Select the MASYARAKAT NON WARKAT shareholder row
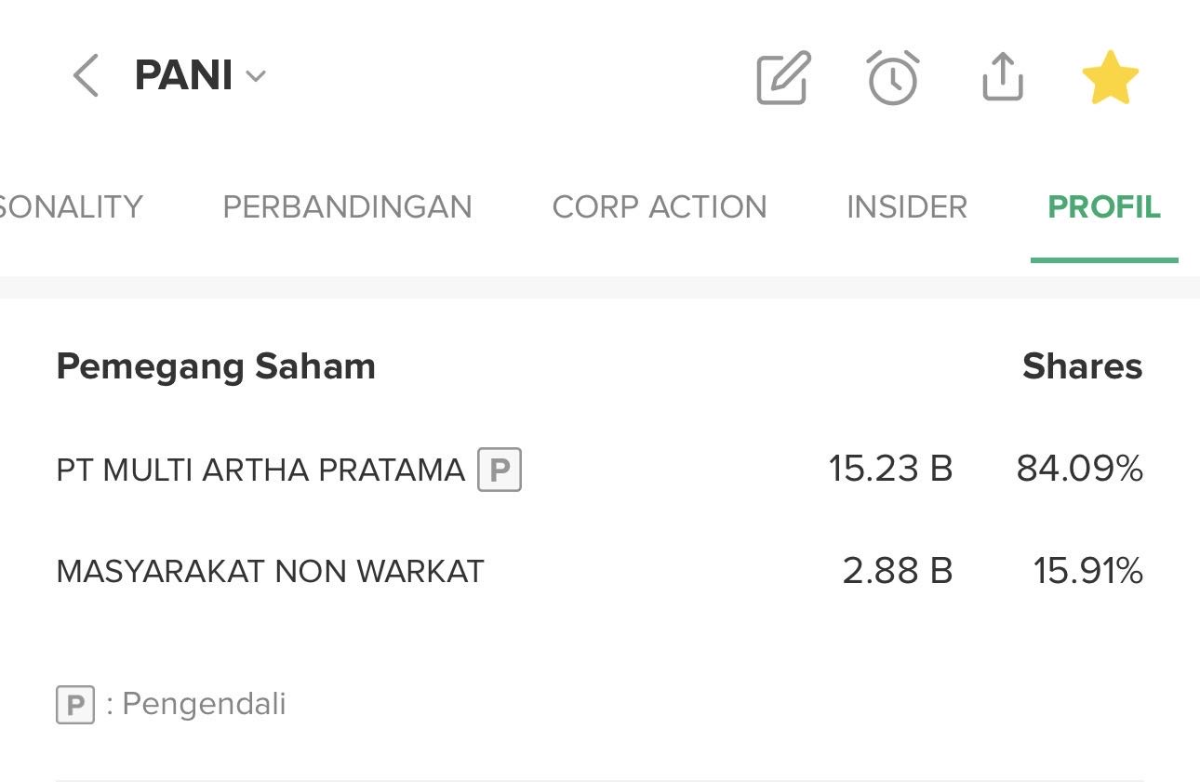The width and height of the screenshot is (1200, 782). [x=270, y=571]
